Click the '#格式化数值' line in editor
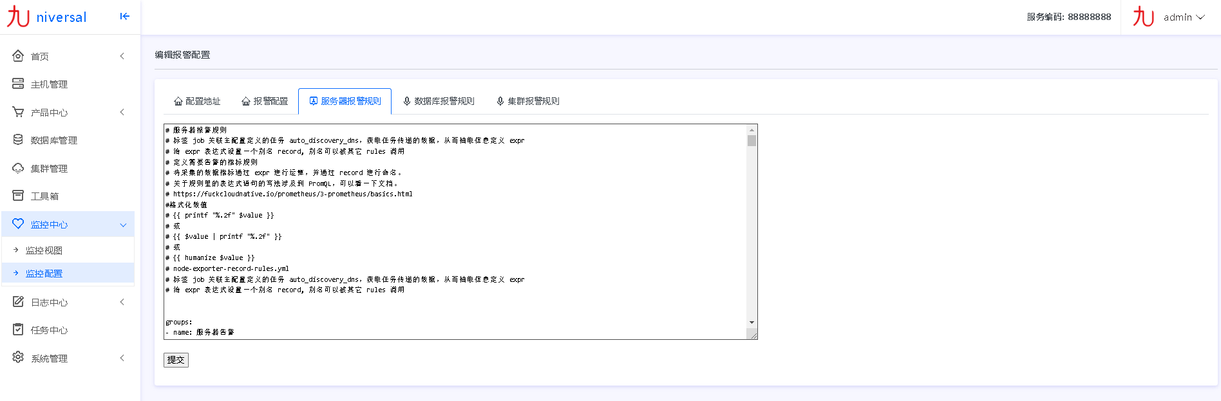The image size is (1221, 401). pyautogui.click(x=187, y=205)
